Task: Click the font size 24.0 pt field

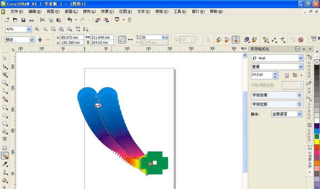Action: (262, 75)
